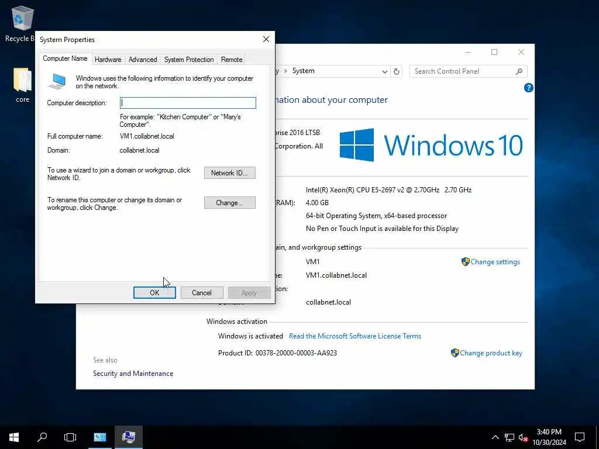Click the date 10/30/2024 in tray
599x449 pixels.
pos(549,443)
